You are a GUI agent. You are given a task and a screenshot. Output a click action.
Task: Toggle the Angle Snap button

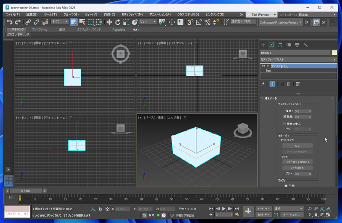click(x=199, y=22)
